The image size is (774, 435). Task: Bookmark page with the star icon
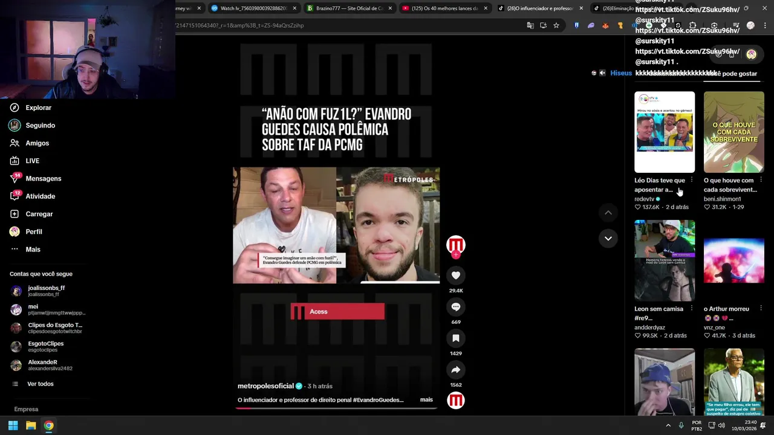point(556,25)
